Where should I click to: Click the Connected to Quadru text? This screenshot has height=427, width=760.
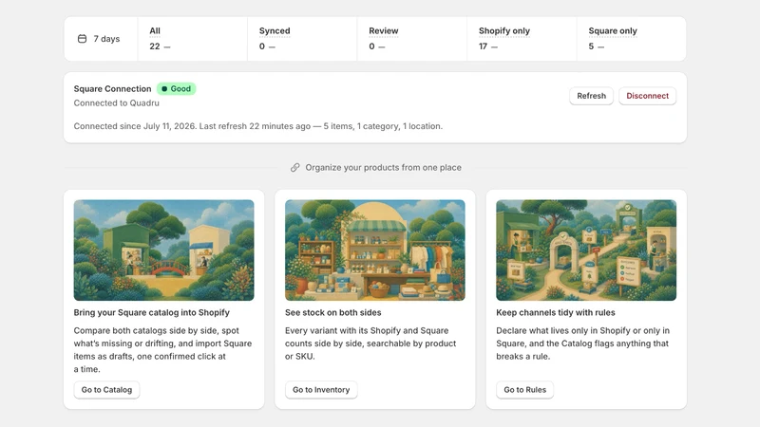116,103
